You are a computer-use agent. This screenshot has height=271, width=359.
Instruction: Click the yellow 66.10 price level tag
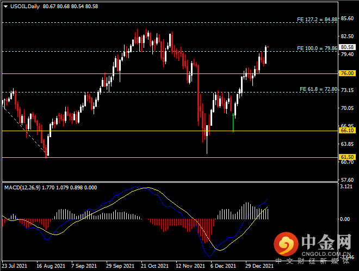(347, 131)
